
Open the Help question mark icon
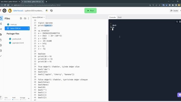click(x=1, y=97)
